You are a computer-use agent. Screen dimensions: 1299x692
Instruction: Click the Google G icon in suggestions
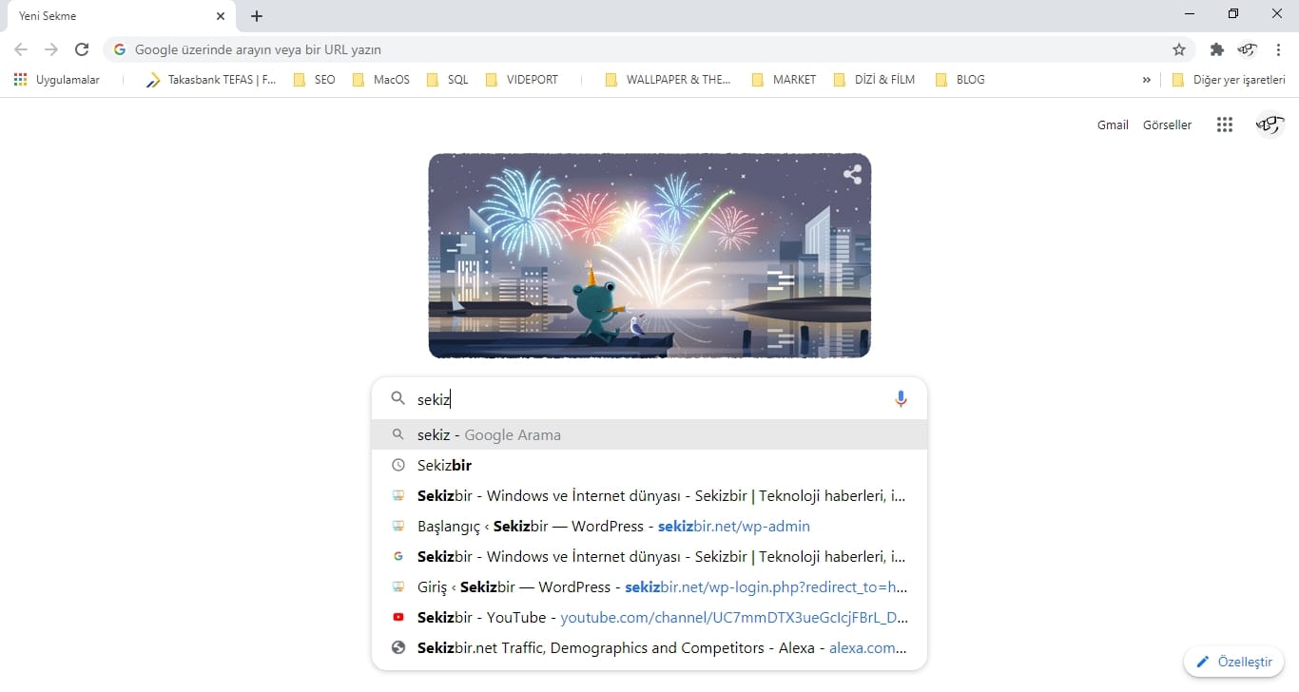(398, 556)
